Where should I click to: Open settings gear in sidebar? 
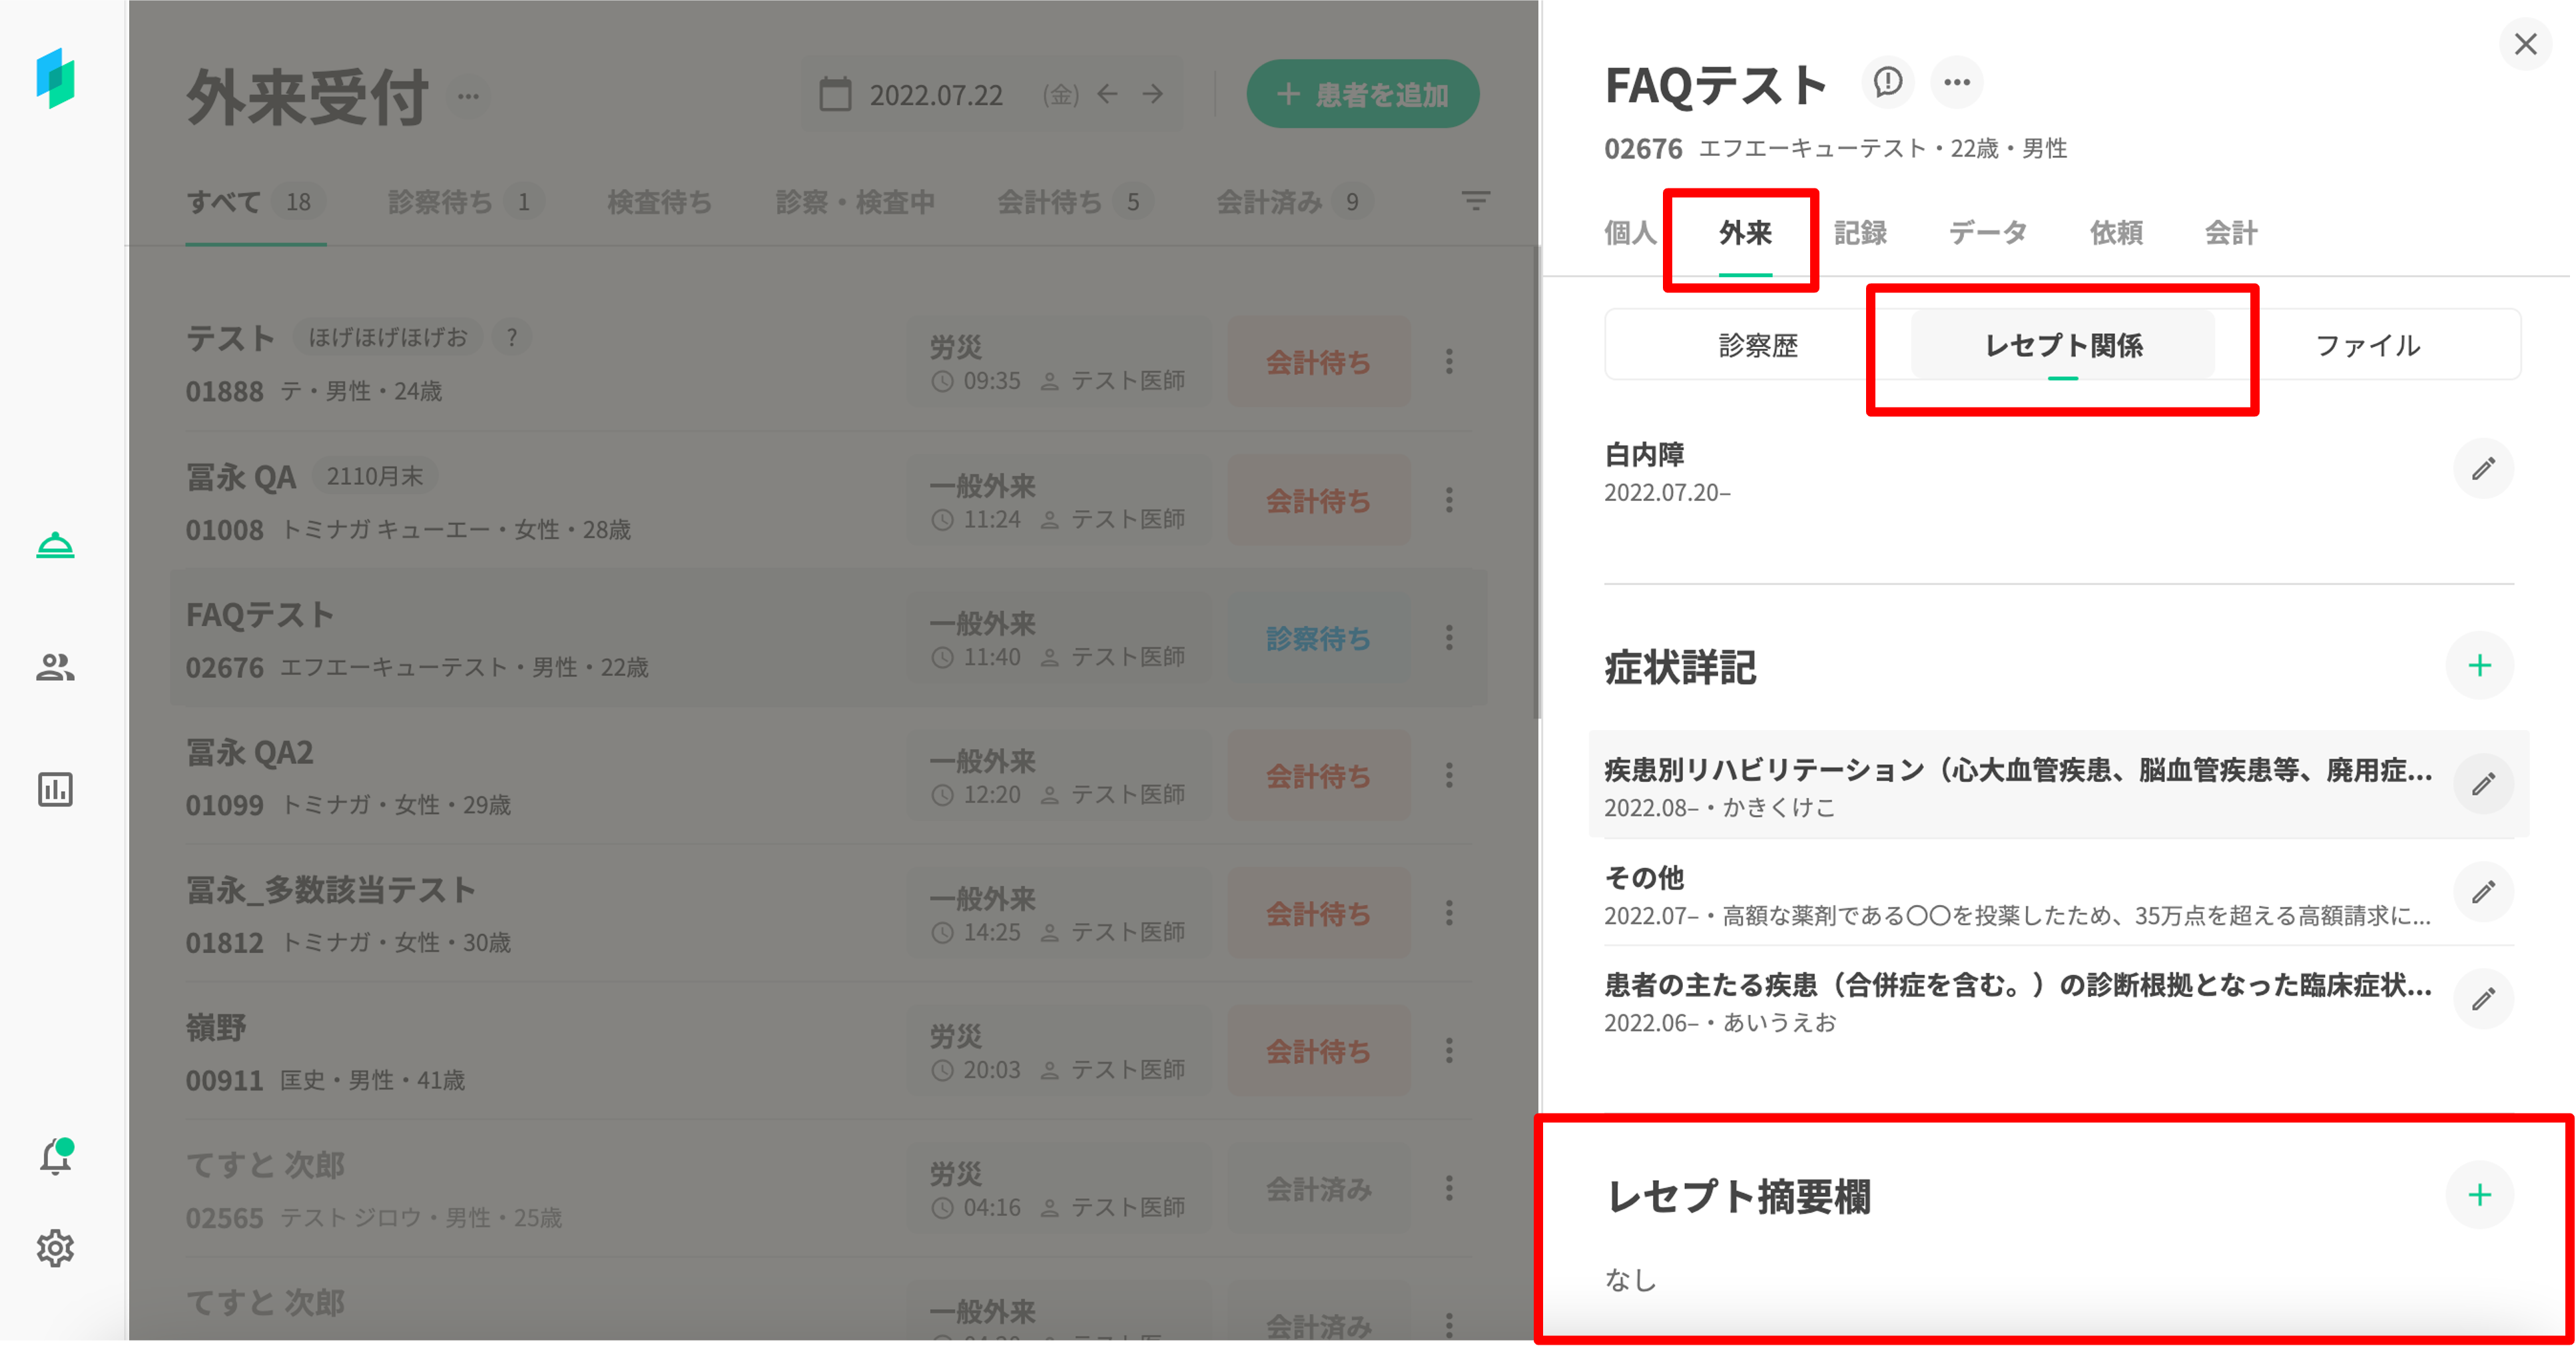[55, 1248]
